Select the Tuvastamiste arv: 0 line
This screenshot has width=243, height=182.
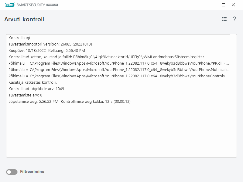pos(25,95)
